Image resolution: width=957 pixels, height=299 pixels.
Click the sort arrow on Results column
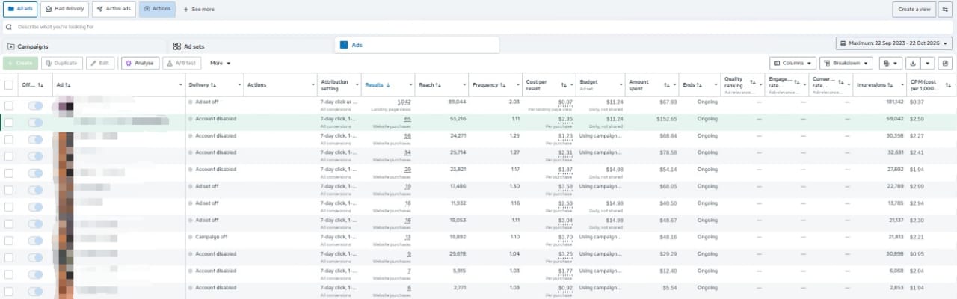point(388,85)
